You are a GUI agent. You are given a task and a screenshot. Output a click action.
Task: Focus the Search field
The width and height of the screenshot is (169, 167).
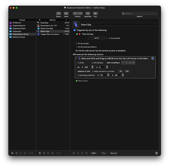click(x=140, y=13)
